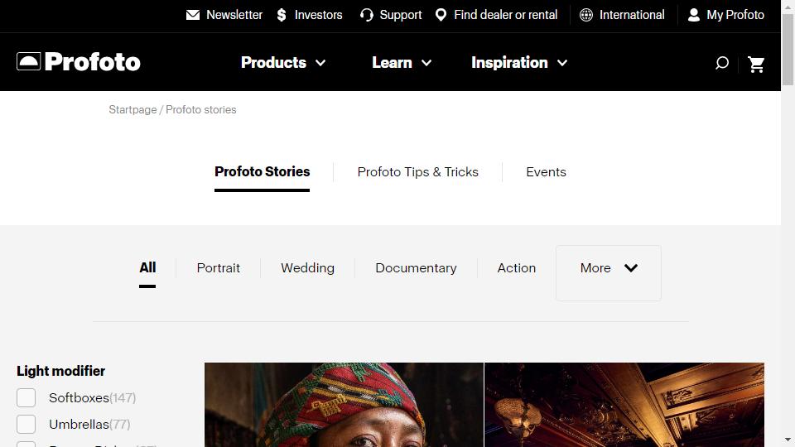Click the My Profoto user icon

tap(694, 15)
